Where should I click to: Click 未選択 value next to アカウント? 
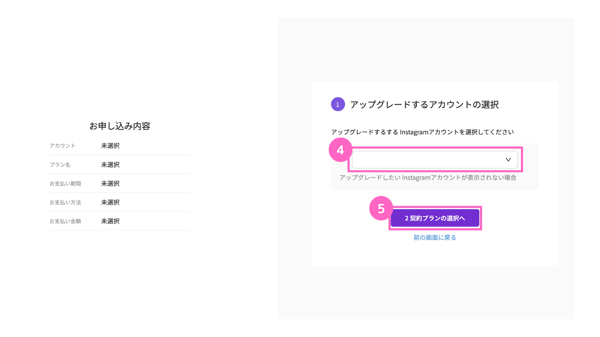[110, 146]
